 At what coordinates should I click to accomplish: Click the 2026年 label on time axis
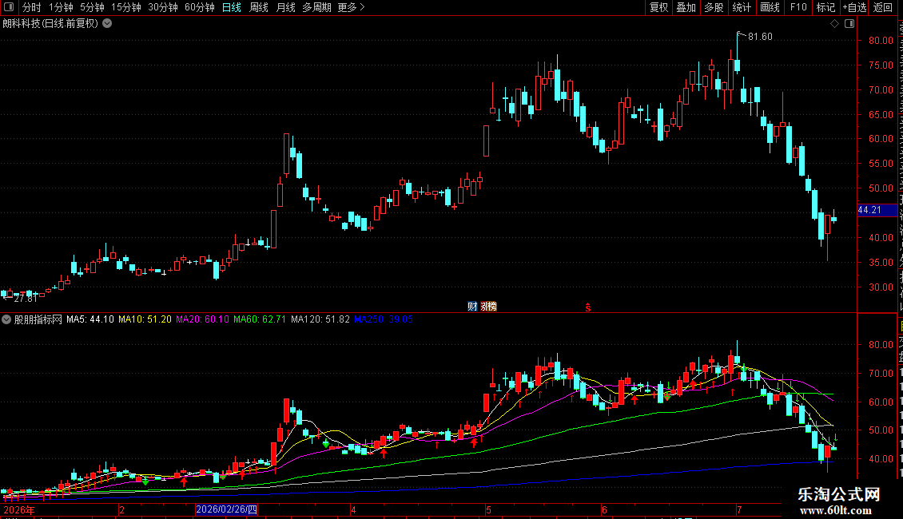tap(19, 509)
